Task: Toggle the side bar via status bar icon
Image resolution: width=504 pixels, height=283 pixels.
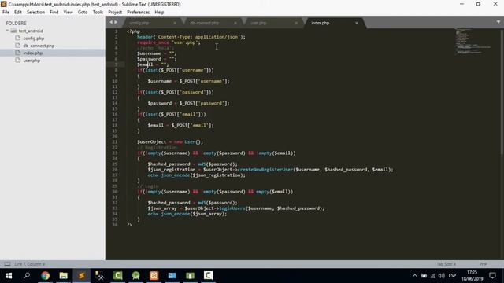Action: [7, 264]
